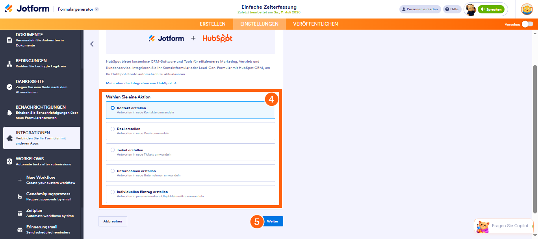Viewport: 538px width, 239px height.
Task: Click the Abbrechen button
Action: [x=113, y=221]
